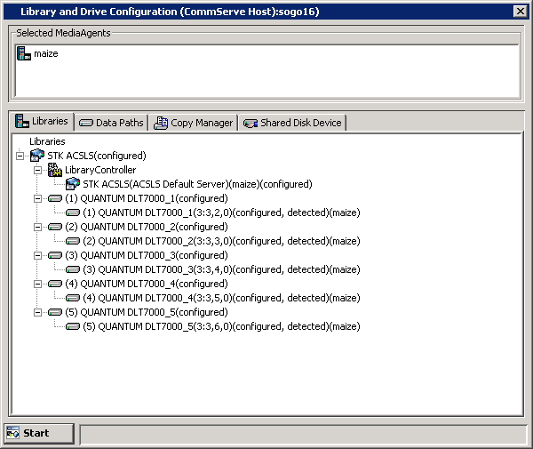Select the maize MediaAgent name
The image size is (533, 449).
(x=46, y=53)
